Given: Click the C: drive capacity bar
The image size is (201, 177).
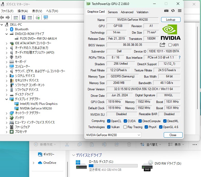Looking at the screenshot, I should pyautogui.click(x=113, y=166).
